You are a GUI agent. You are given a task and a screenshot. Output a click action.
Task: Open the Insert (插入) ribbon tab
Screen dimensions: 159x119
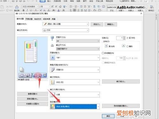pos(49,1)
